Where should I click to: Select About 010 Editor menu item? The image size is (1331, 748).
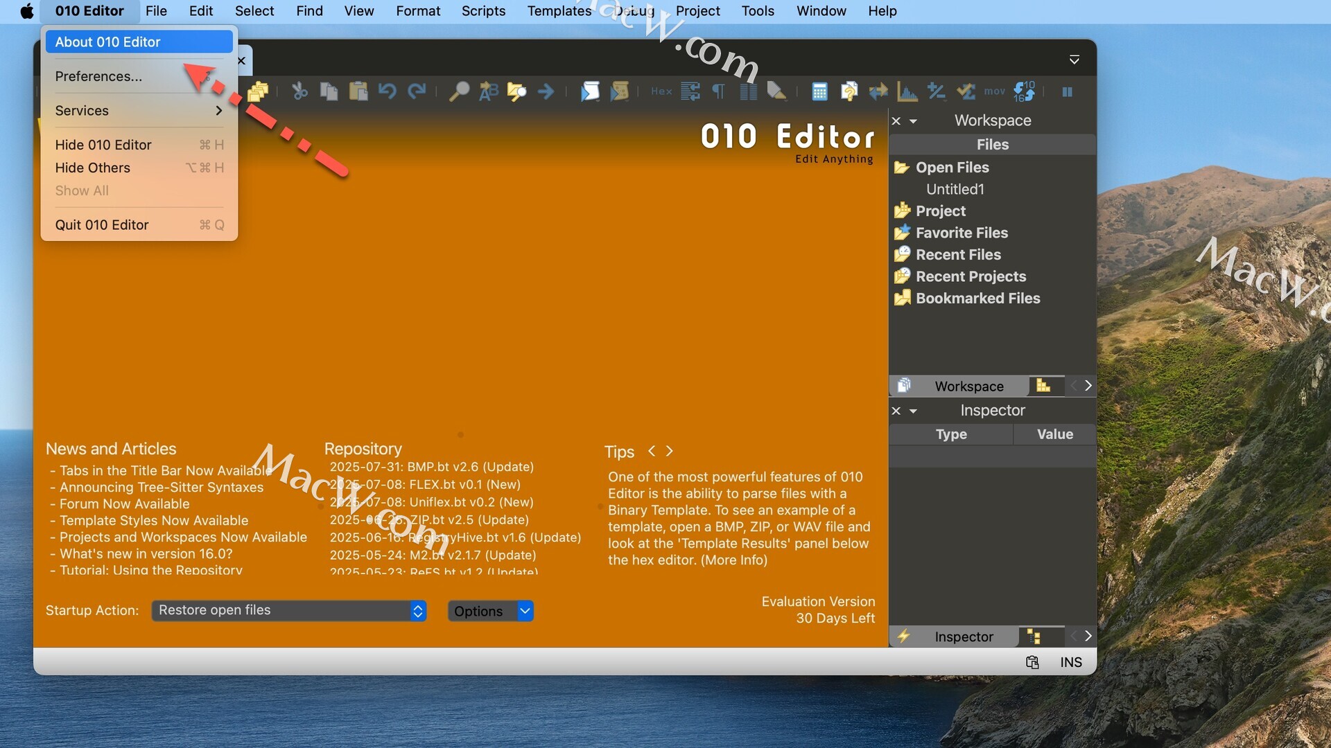tap(139, 42)
